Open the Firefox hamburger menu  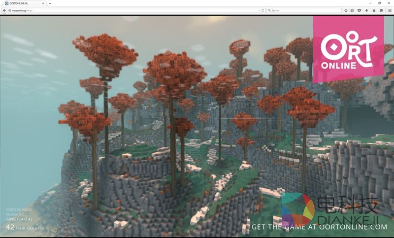point(390,10)
